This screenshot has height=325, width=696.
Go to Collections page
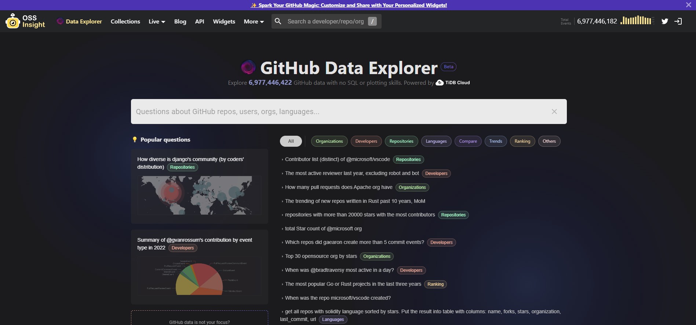(125, 21)
